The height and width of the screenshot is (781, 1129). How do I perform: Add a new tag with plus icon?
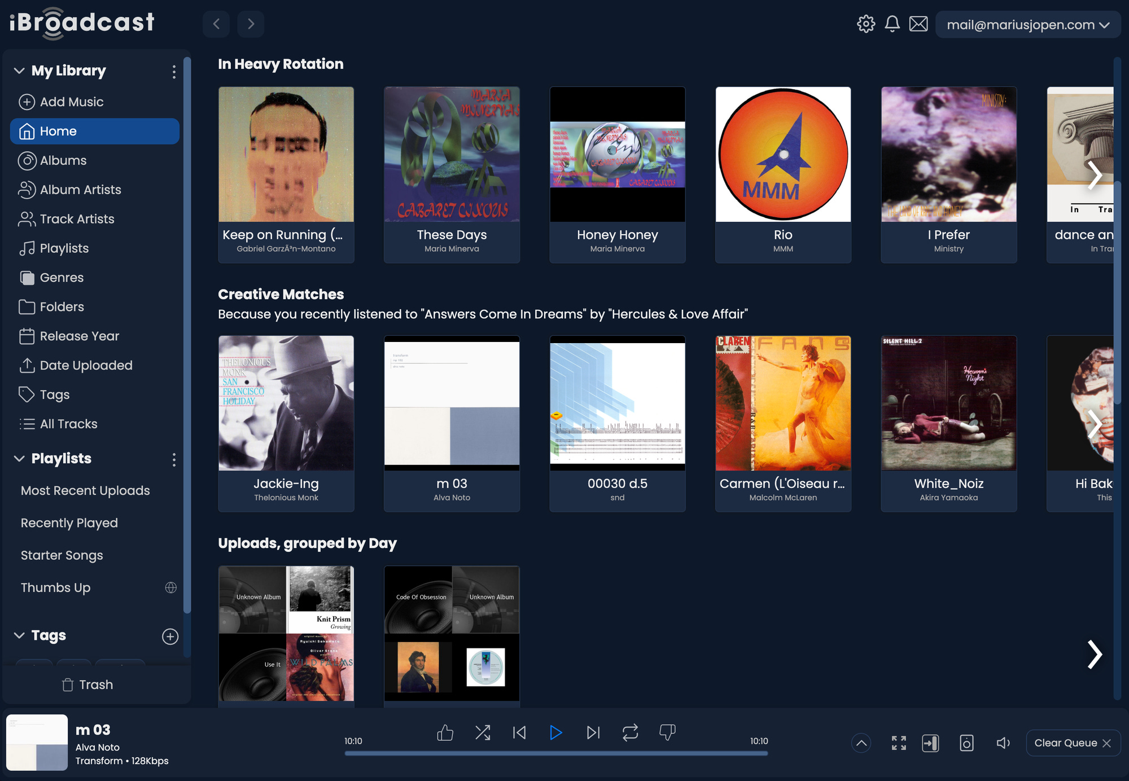(x=170, y=637)
